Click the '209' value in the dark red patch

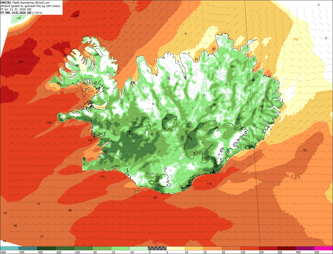point(76,16)
